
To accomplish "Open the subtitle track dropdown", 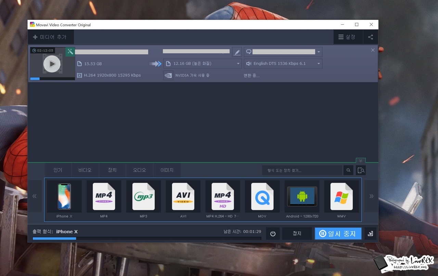I will click(283, 52).
